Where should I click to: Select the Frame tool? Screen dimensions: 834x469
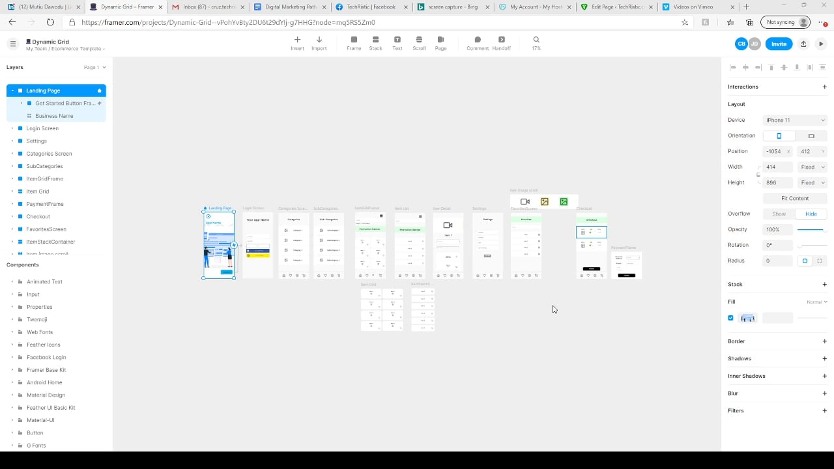pyautogui.click(x=354, y=43)
